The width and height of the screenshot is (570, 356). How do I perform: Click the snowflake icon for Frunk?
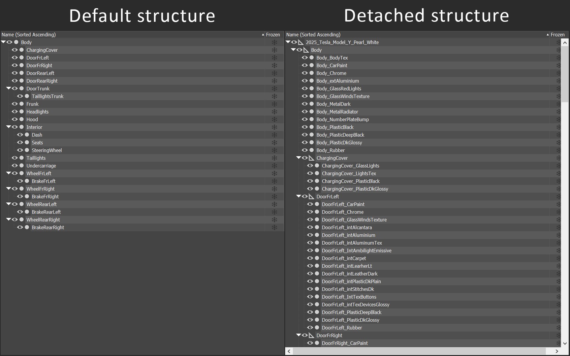[x=274, y=104]
